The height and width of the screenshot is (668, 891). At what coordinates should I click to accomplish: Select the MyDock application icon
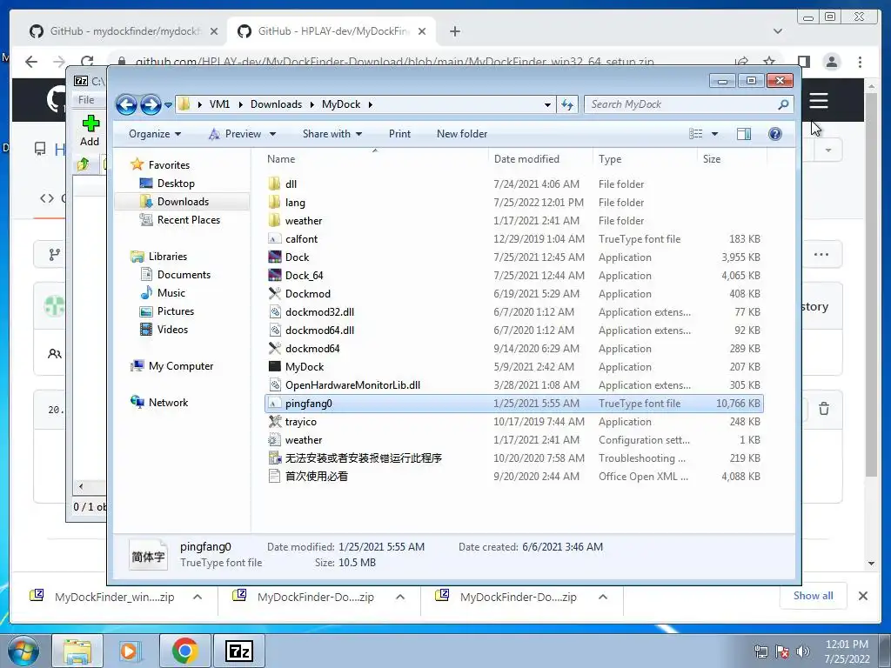274,366
